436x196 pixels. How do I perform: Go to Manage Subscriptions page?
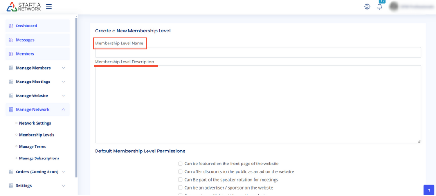click(39, 158)
